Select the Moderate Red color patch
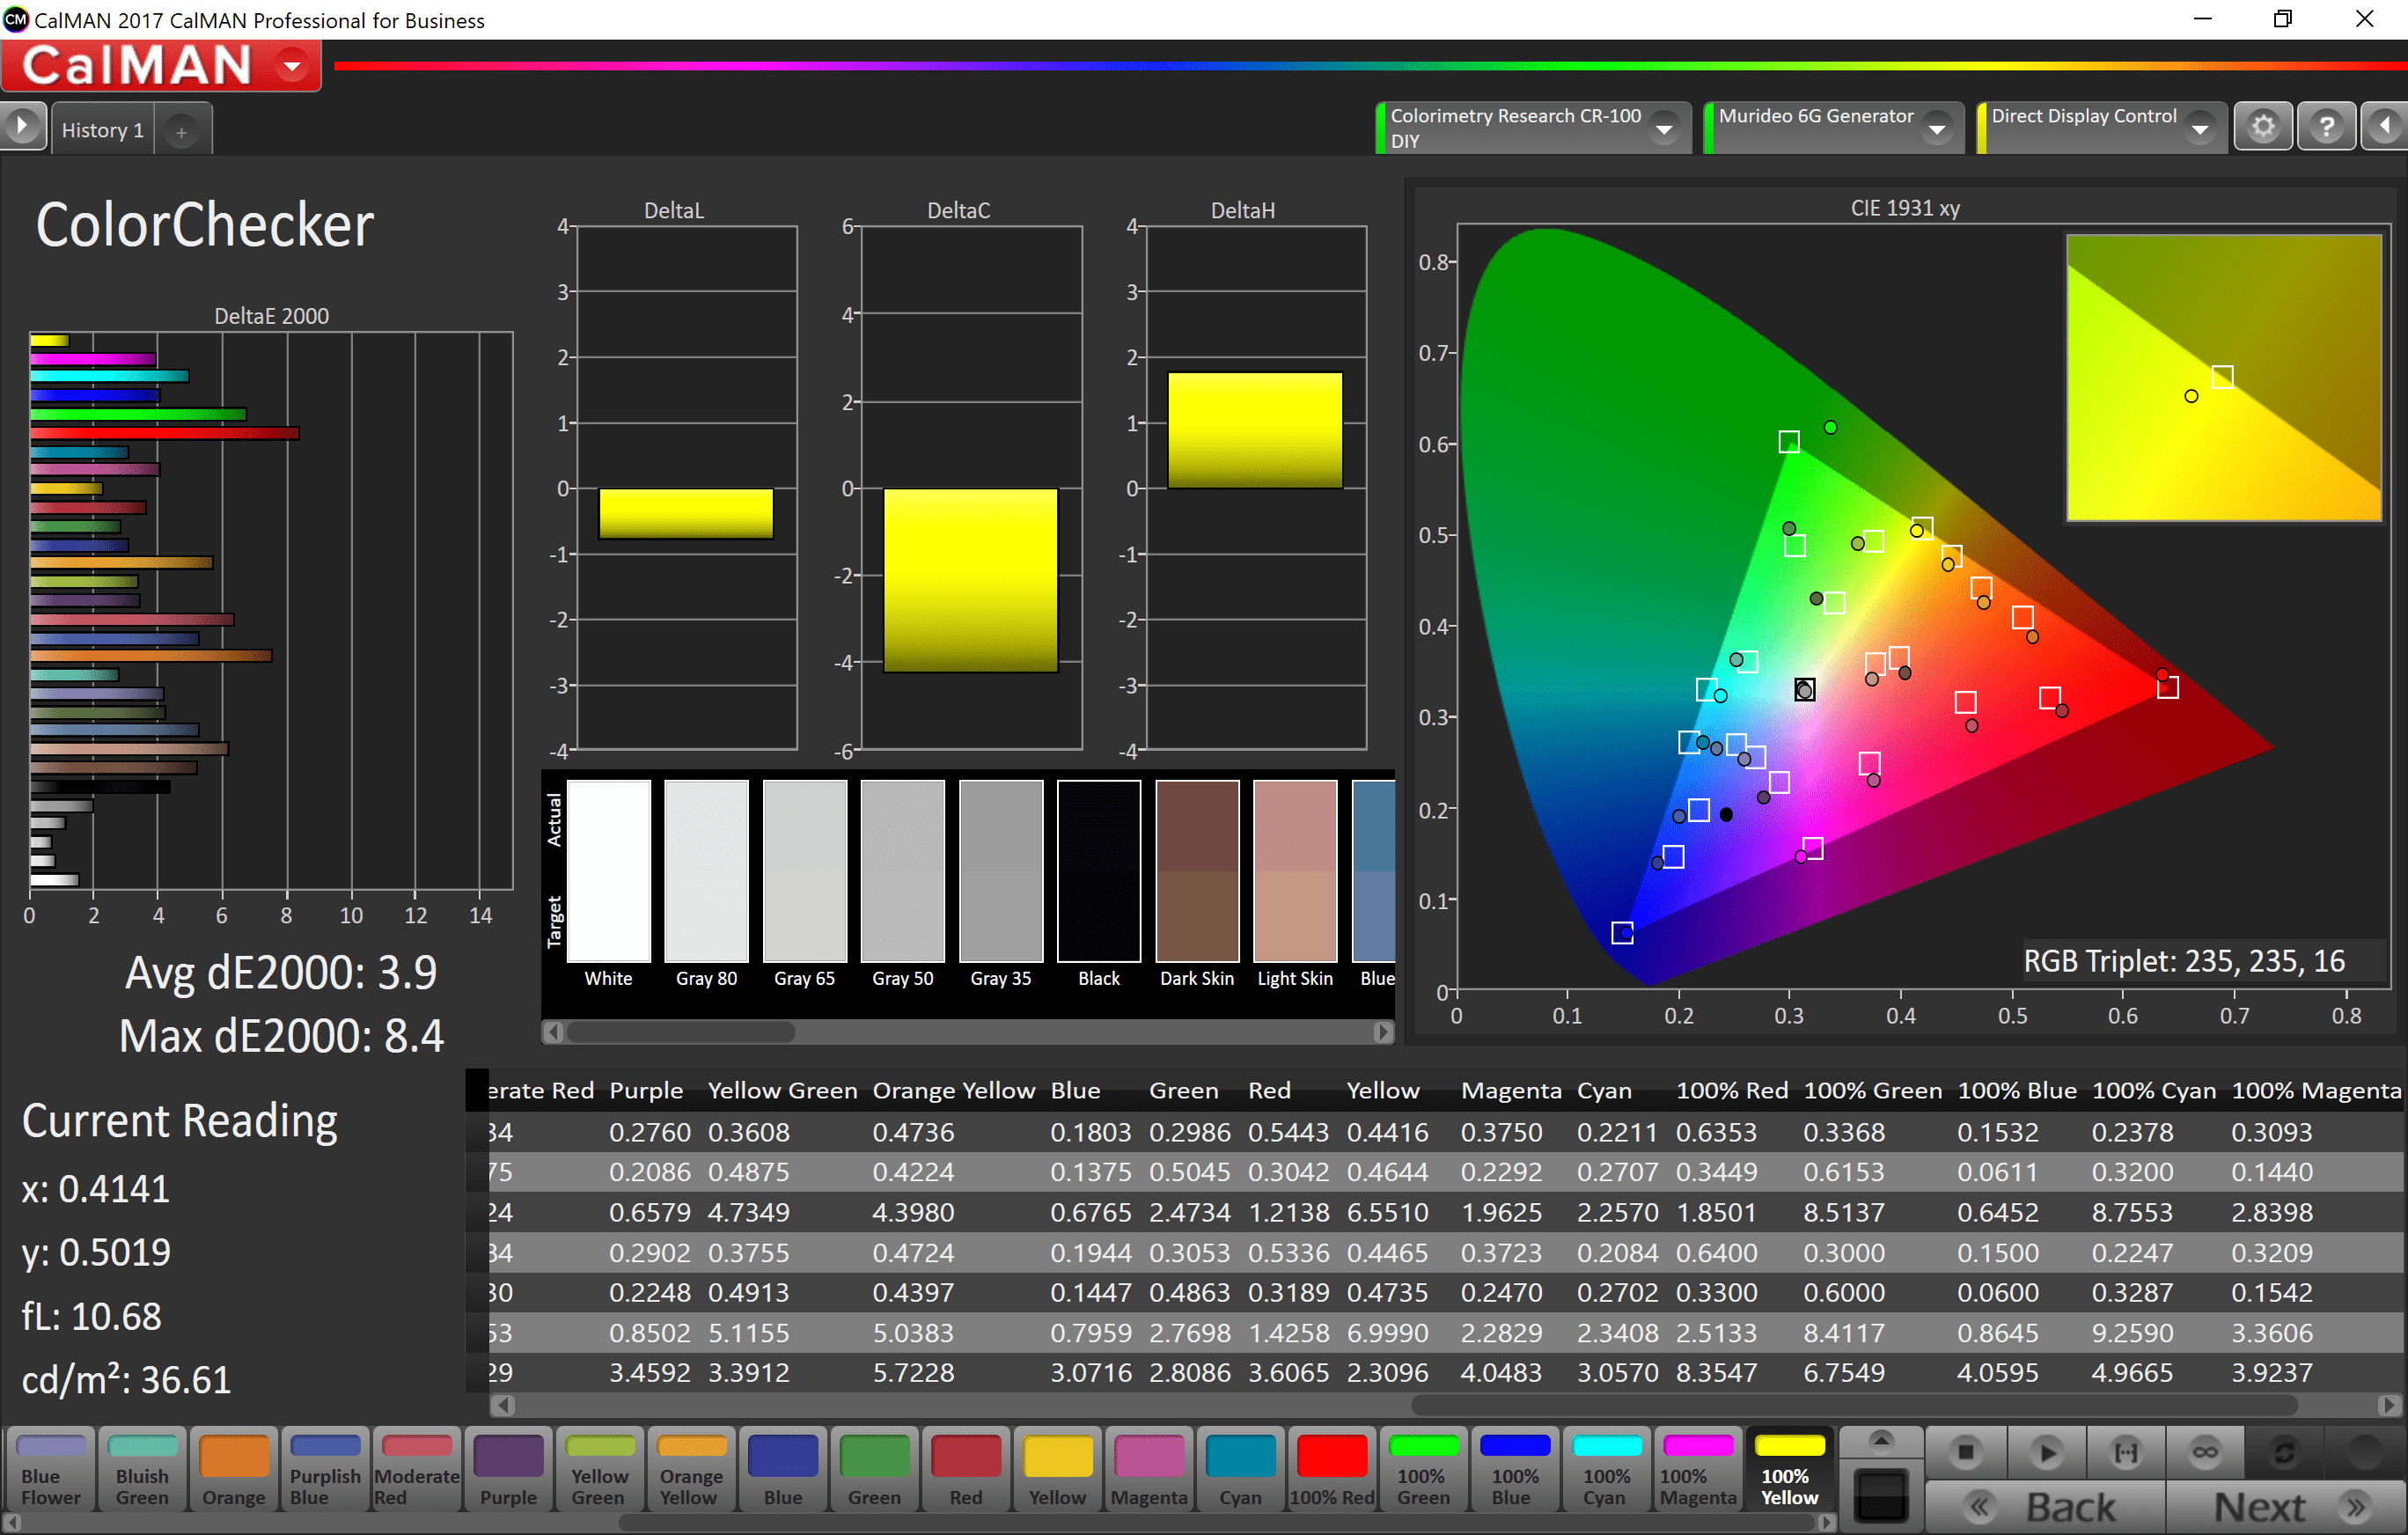The width and height of the screenshot is (2408, 1535). (417, 1469)
